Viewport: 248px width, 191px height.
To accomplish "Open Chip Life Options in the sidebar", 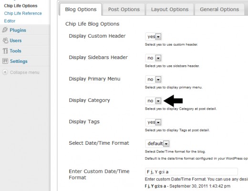I will 21,6.
